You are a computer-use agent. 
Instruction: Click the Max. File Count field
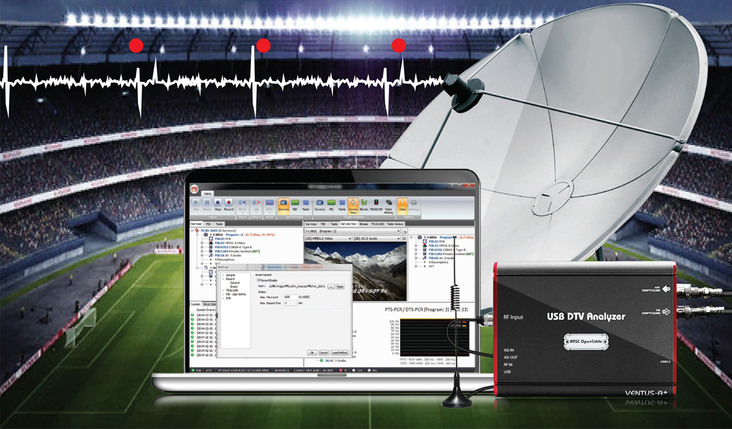click(290, 297)
